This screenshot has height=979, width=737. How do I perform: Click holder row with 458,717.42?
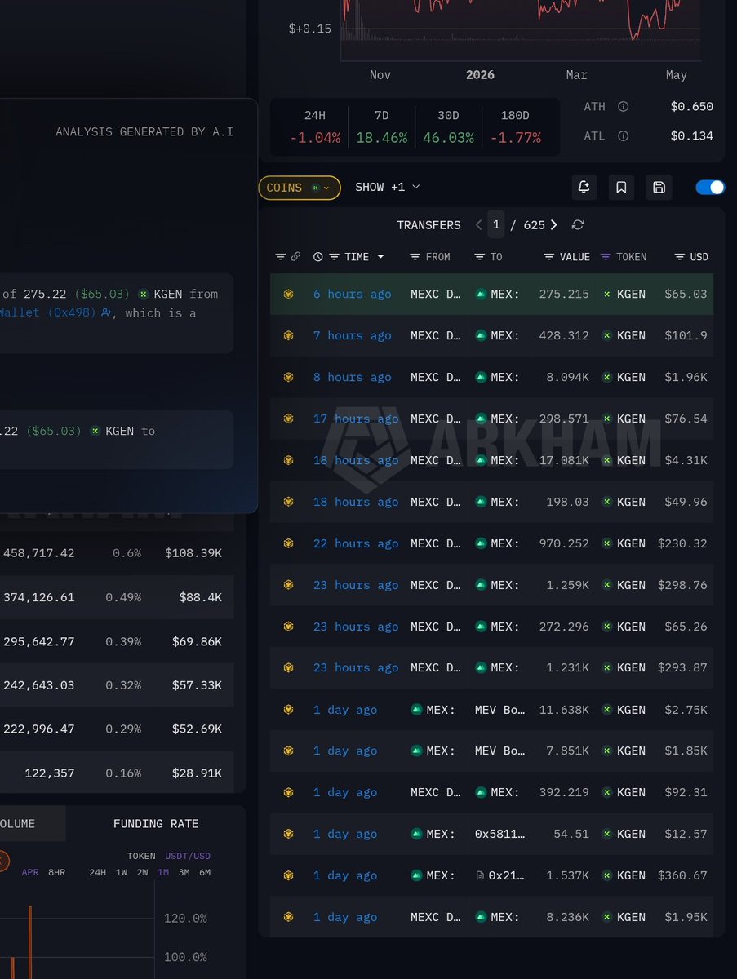point(117,554)
